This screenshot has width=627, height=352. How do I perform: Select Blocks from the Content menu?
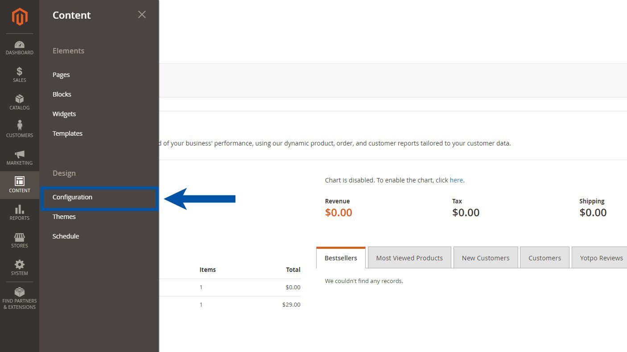click(62, 94)
